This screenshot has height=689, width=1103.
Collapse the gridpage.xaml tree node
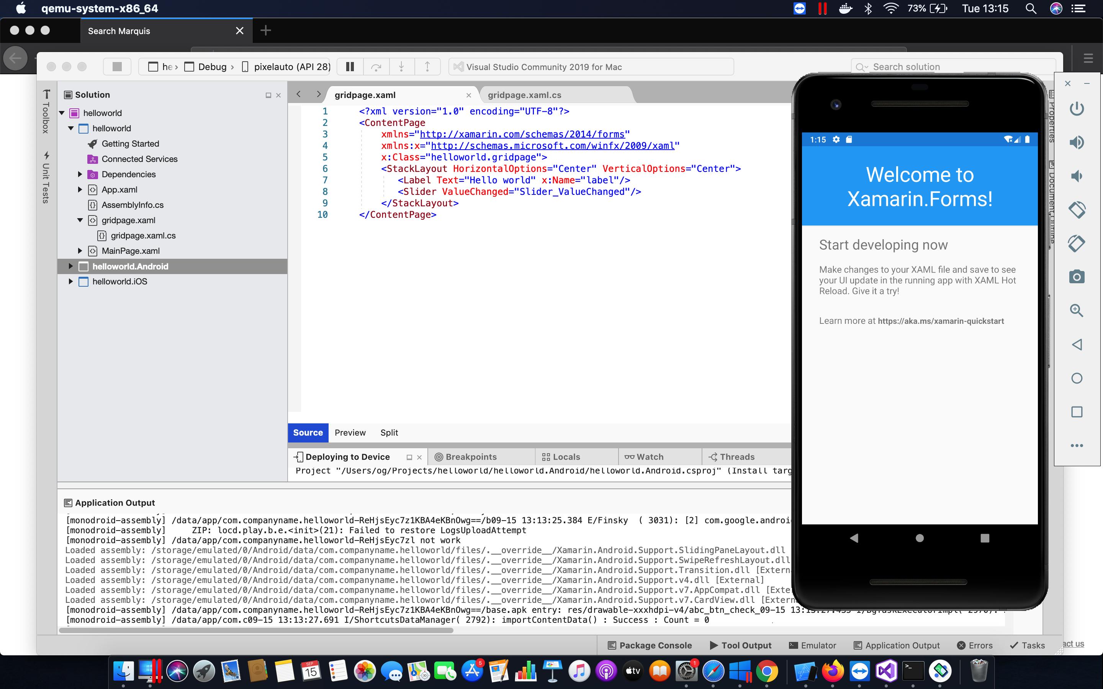80,220
